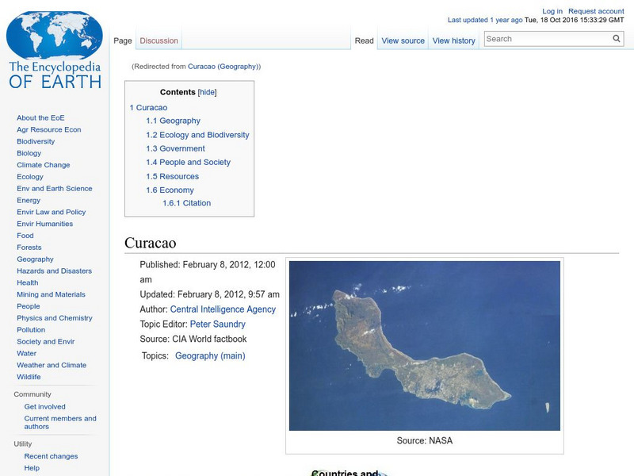Open Food sidebar link
The height and width of the screenshot is (476, 634).
(x=25, y=235)
